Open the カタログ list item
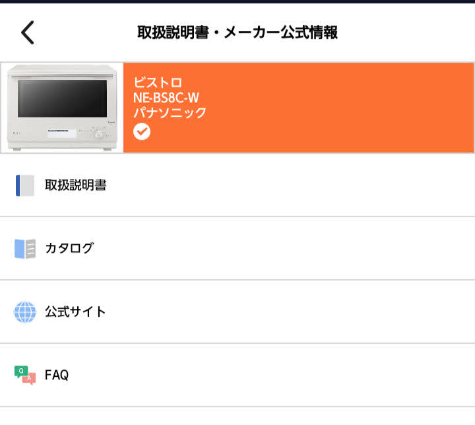 click(69, 249)
